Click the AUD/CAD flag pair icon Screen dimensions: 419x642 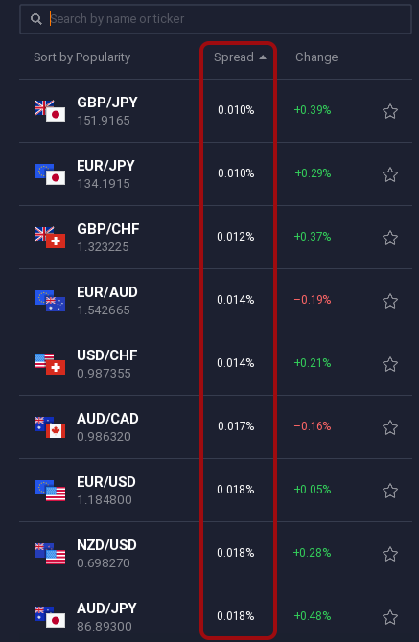50,427
